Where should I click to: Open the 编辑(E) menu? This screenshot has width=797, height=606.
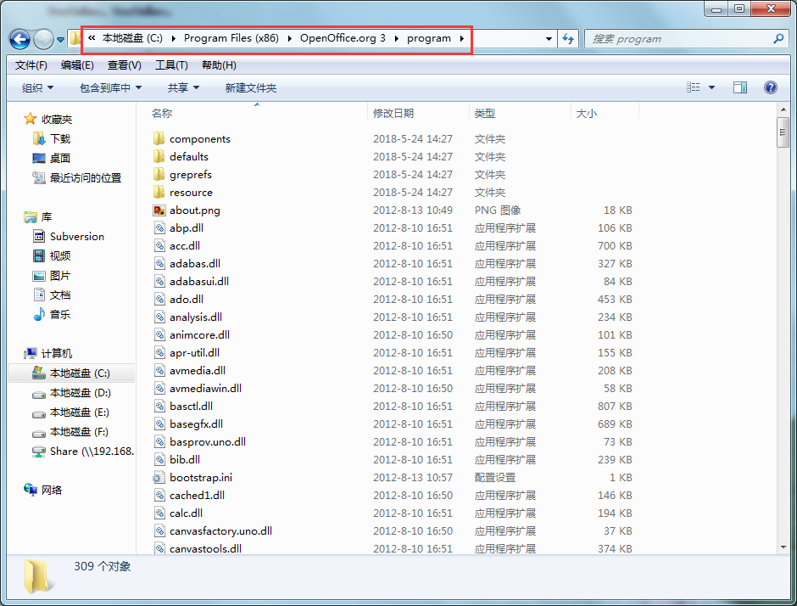(77, 65)
